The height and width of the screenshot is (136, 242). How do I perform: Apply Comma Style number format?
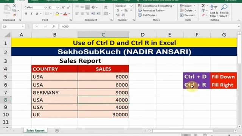(x=131, y=11)
